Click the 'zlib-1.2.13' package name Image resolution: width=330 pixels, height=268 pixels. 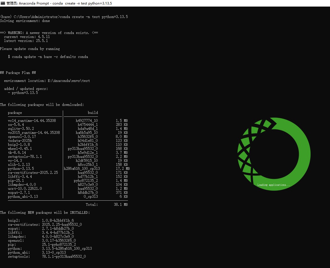(x=19, y=165)
